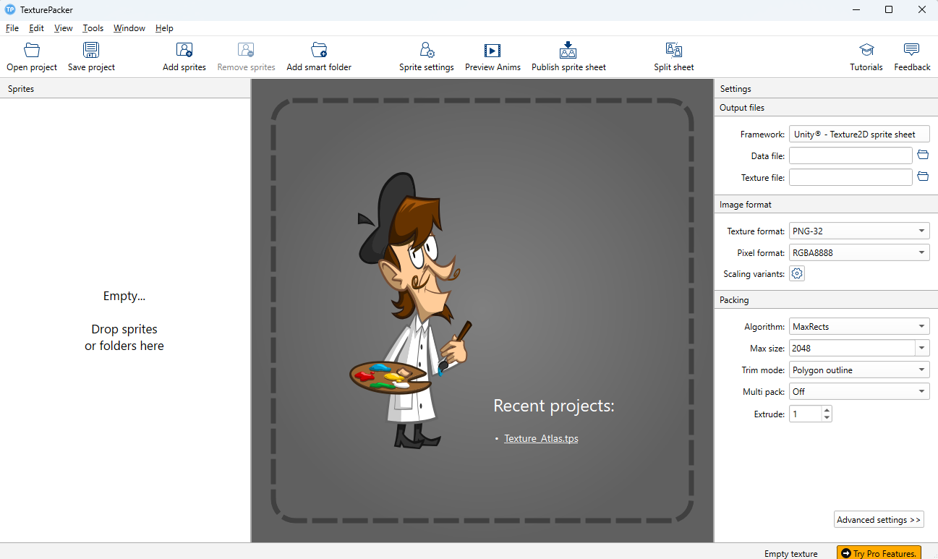Click the Framework selection button

pos(859,135)
